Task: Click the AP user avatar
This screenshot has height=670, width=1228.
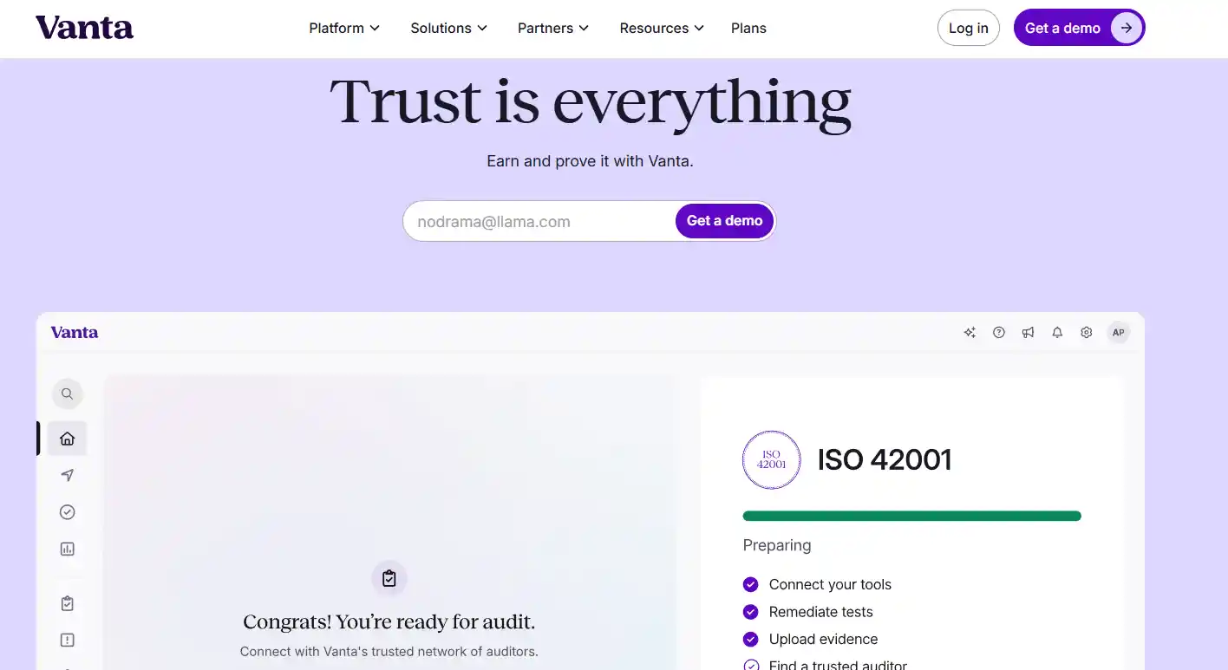Action: point(1119,332)
